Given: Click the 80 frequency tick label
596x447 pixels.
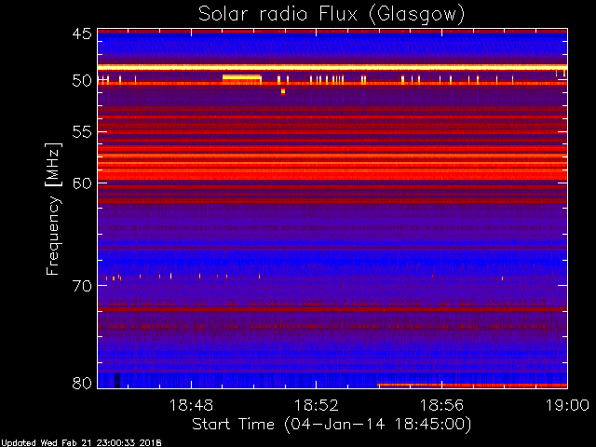Looking at the screenshot, I should pyautogui.click(x=82, y=383).
